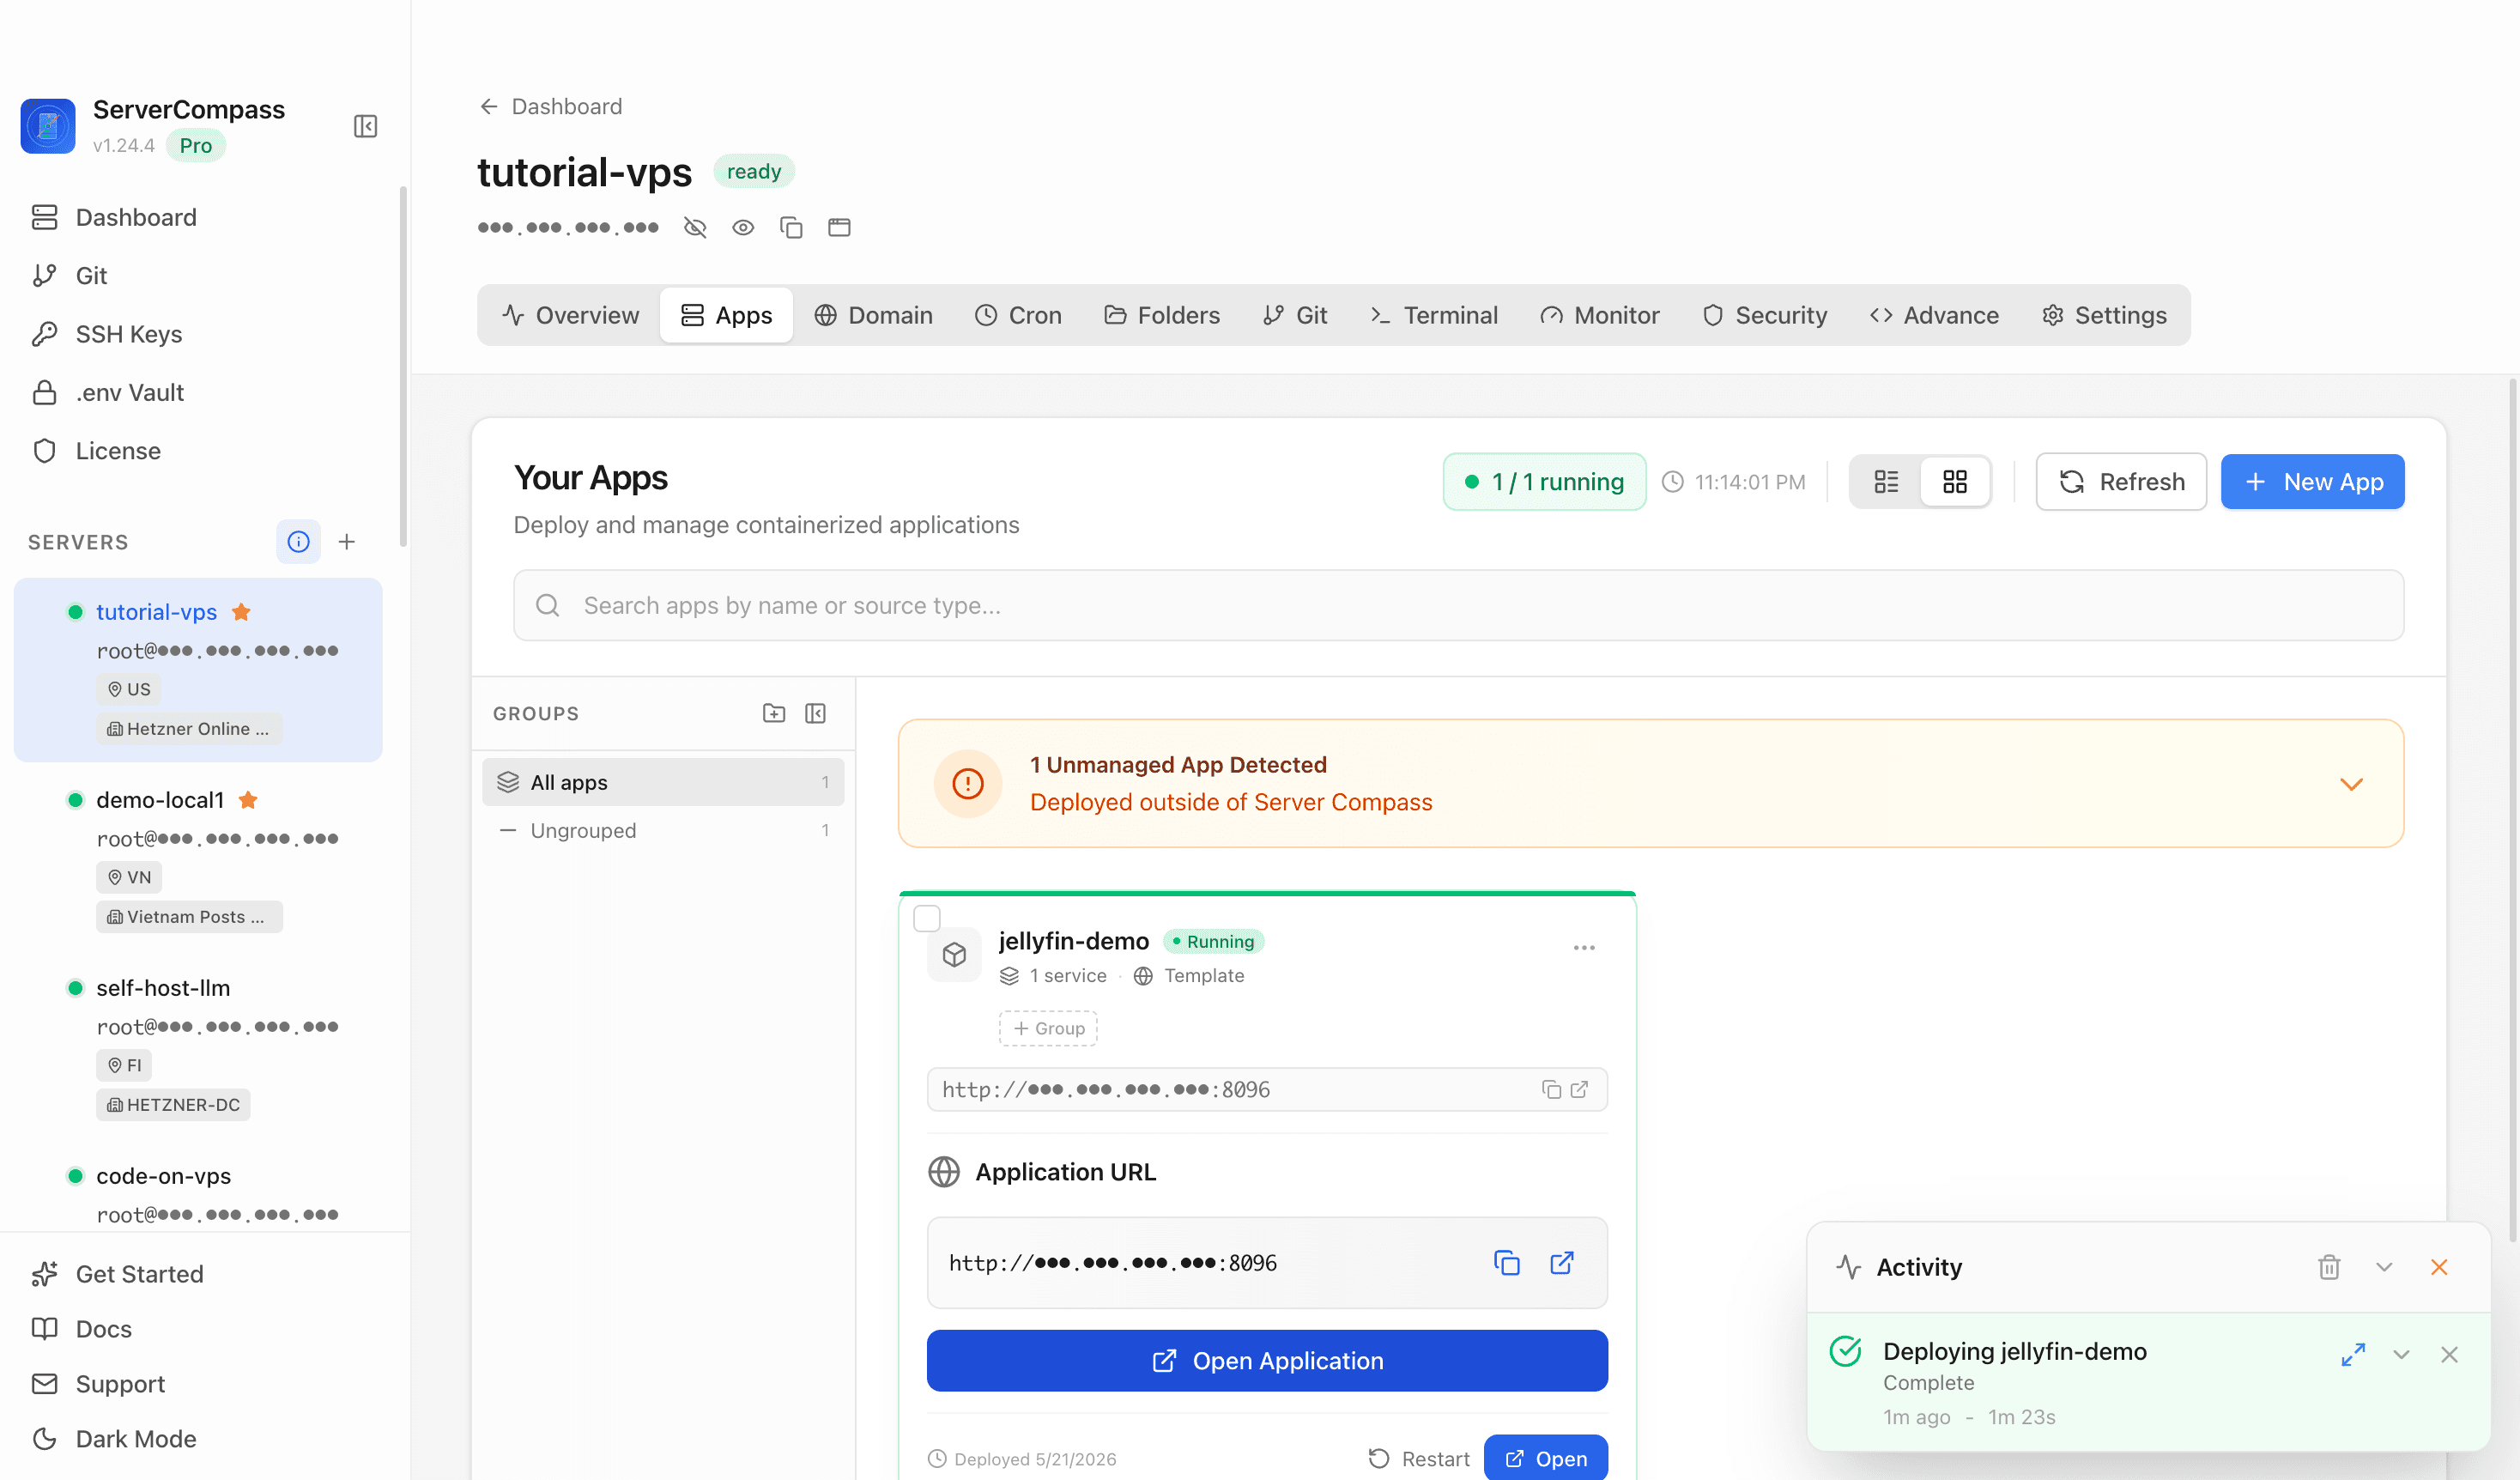Click the Refresh button

click(x=2121, y=482)
